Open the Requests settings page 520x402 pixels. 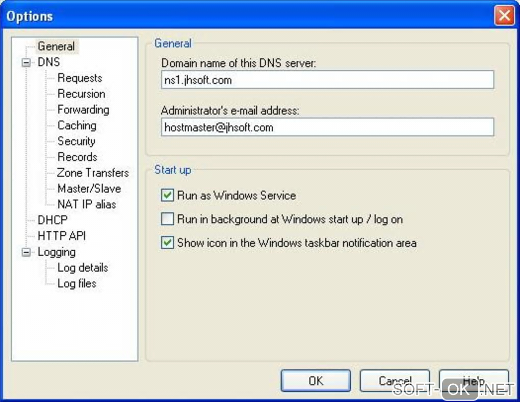80,78
